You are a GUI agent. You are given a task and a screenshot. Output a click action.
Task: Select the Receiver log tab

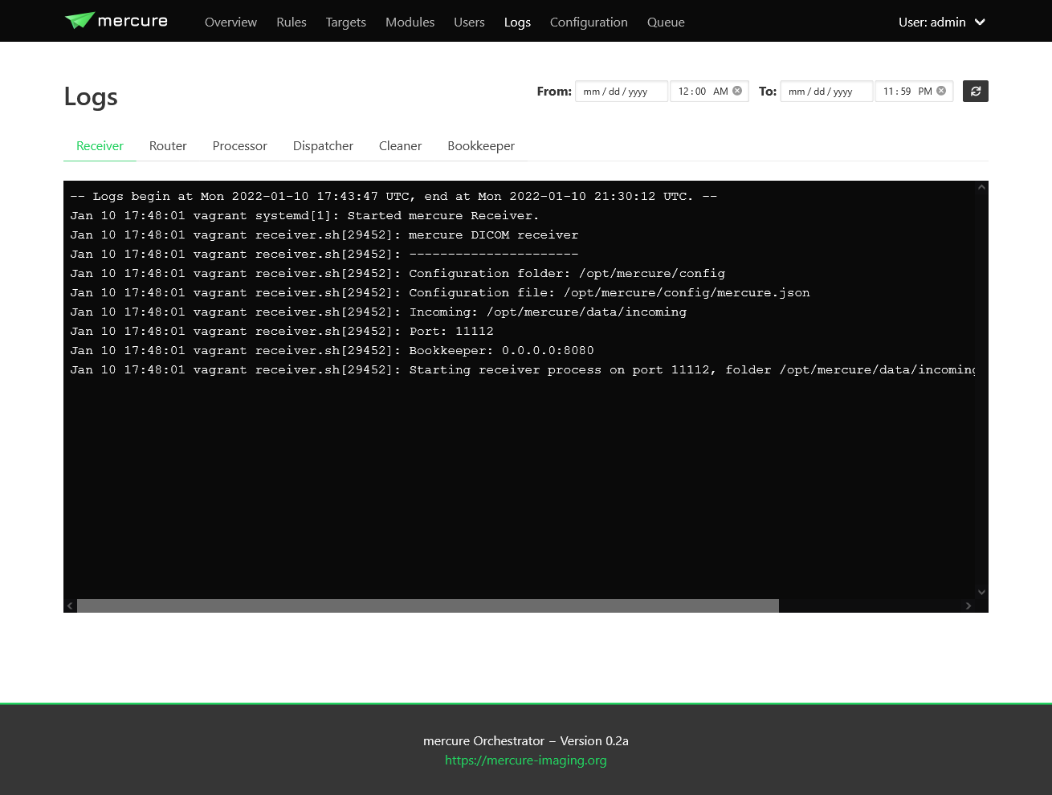tap(100, 145)
